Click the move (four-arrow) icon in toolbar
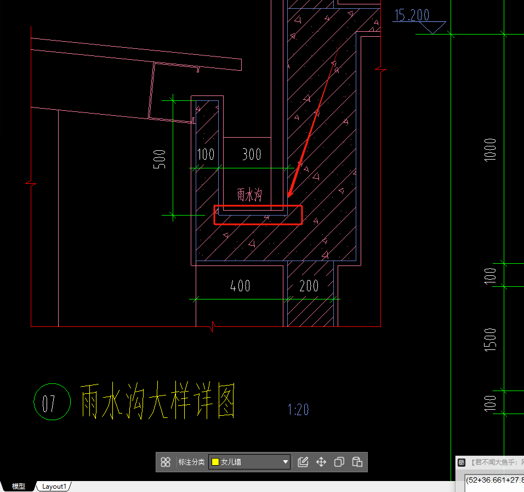524x492 pixels. pos(321,462)
